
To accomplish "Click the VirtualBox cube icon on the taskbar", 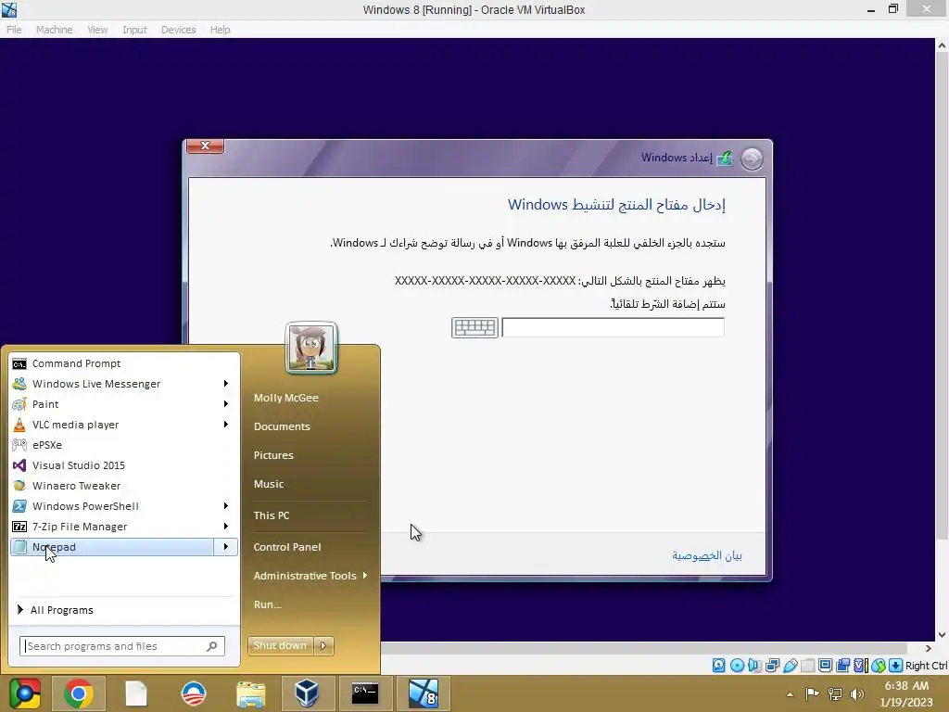I will [x=308, y=693].
